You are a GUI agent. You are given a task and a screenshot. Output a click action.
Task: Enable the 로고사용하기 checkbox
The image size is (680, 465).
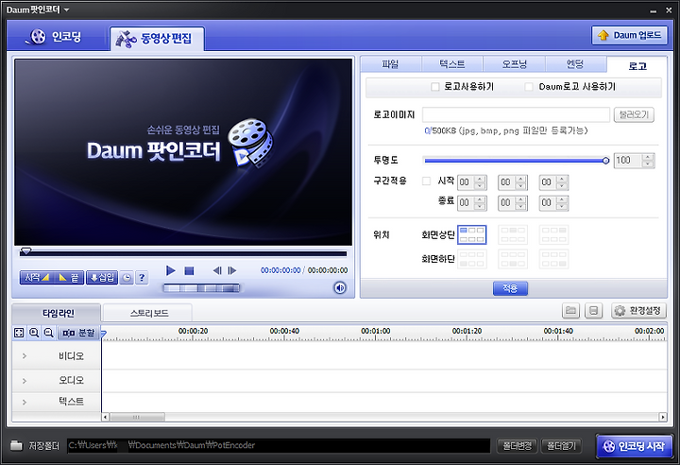pyautogui.click(x=435, y=87)
